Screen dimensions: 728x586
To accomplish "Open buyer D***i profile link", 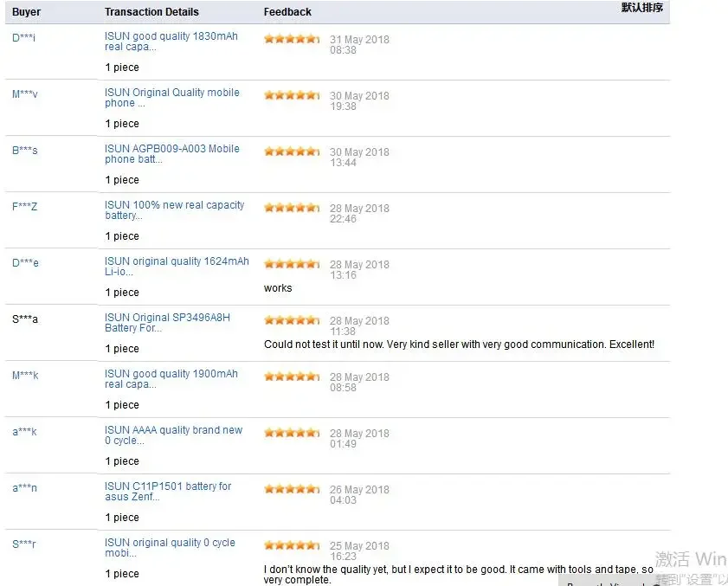I will pos(23,37).
